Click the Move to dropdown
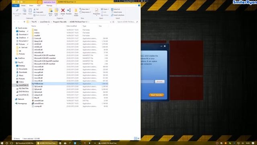 pos(51,12)
